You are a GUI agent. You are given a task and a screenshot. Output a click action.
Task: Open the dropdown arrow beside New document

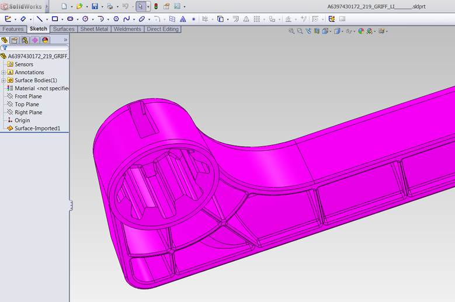tap(71, 6)
